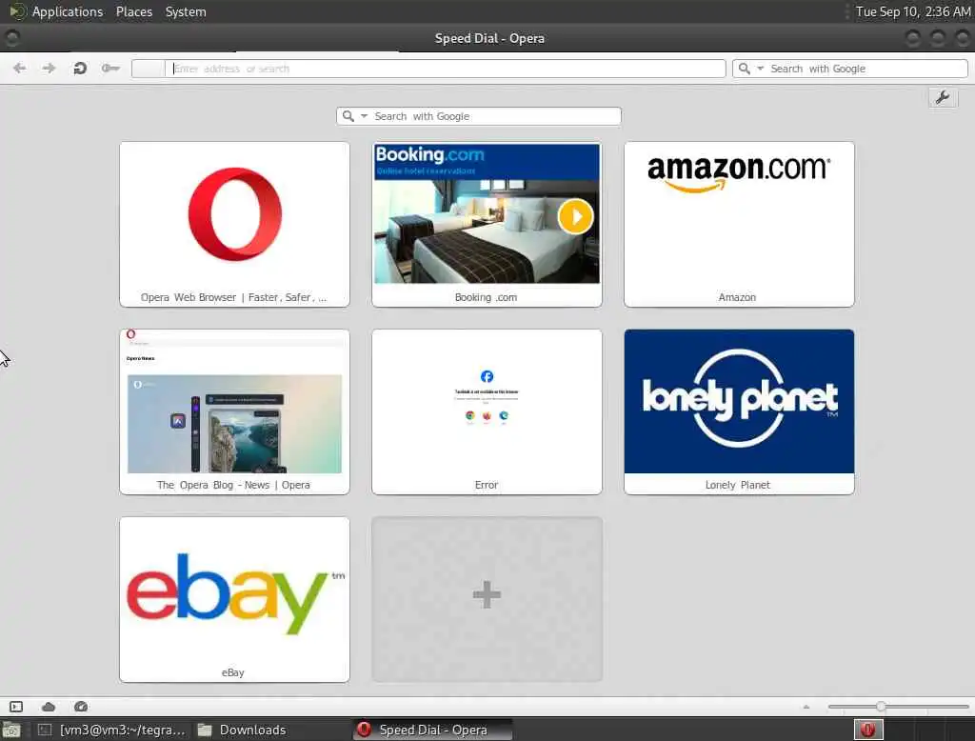Screen dimensions: 975x741
Task: Open the Lonely Planet speed dial tile
Action: click(x=739, y=411)
